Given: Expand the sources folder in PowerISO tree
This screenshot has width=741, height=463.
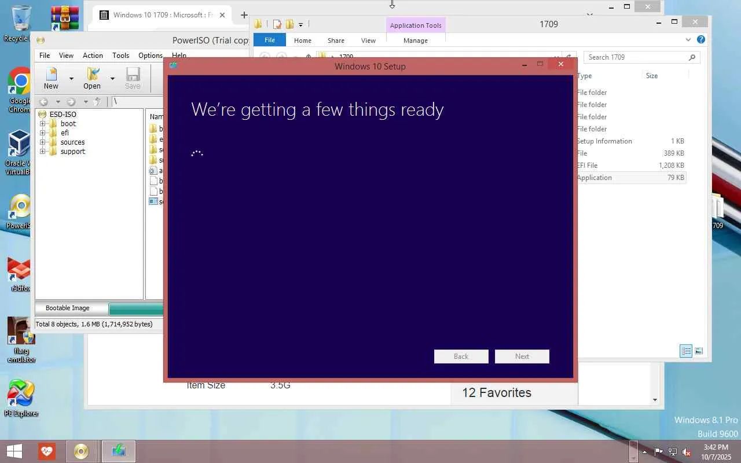Looking at the screenshot, I should 42,142.
